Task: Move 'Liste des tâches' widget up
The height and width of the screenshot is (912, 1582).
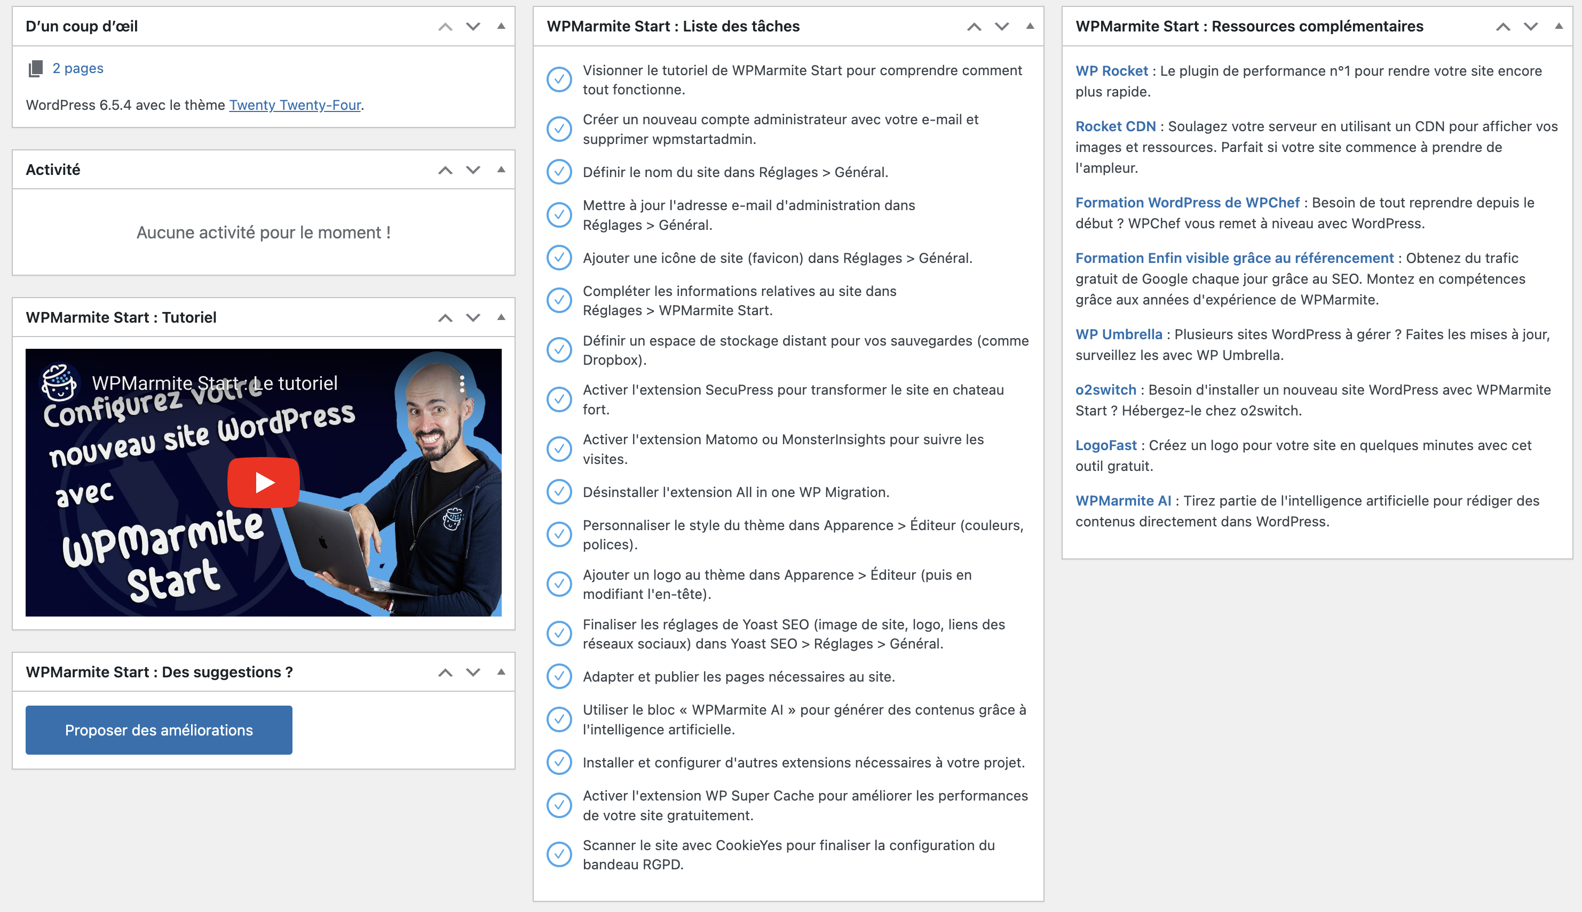Action: coord(974,26)
